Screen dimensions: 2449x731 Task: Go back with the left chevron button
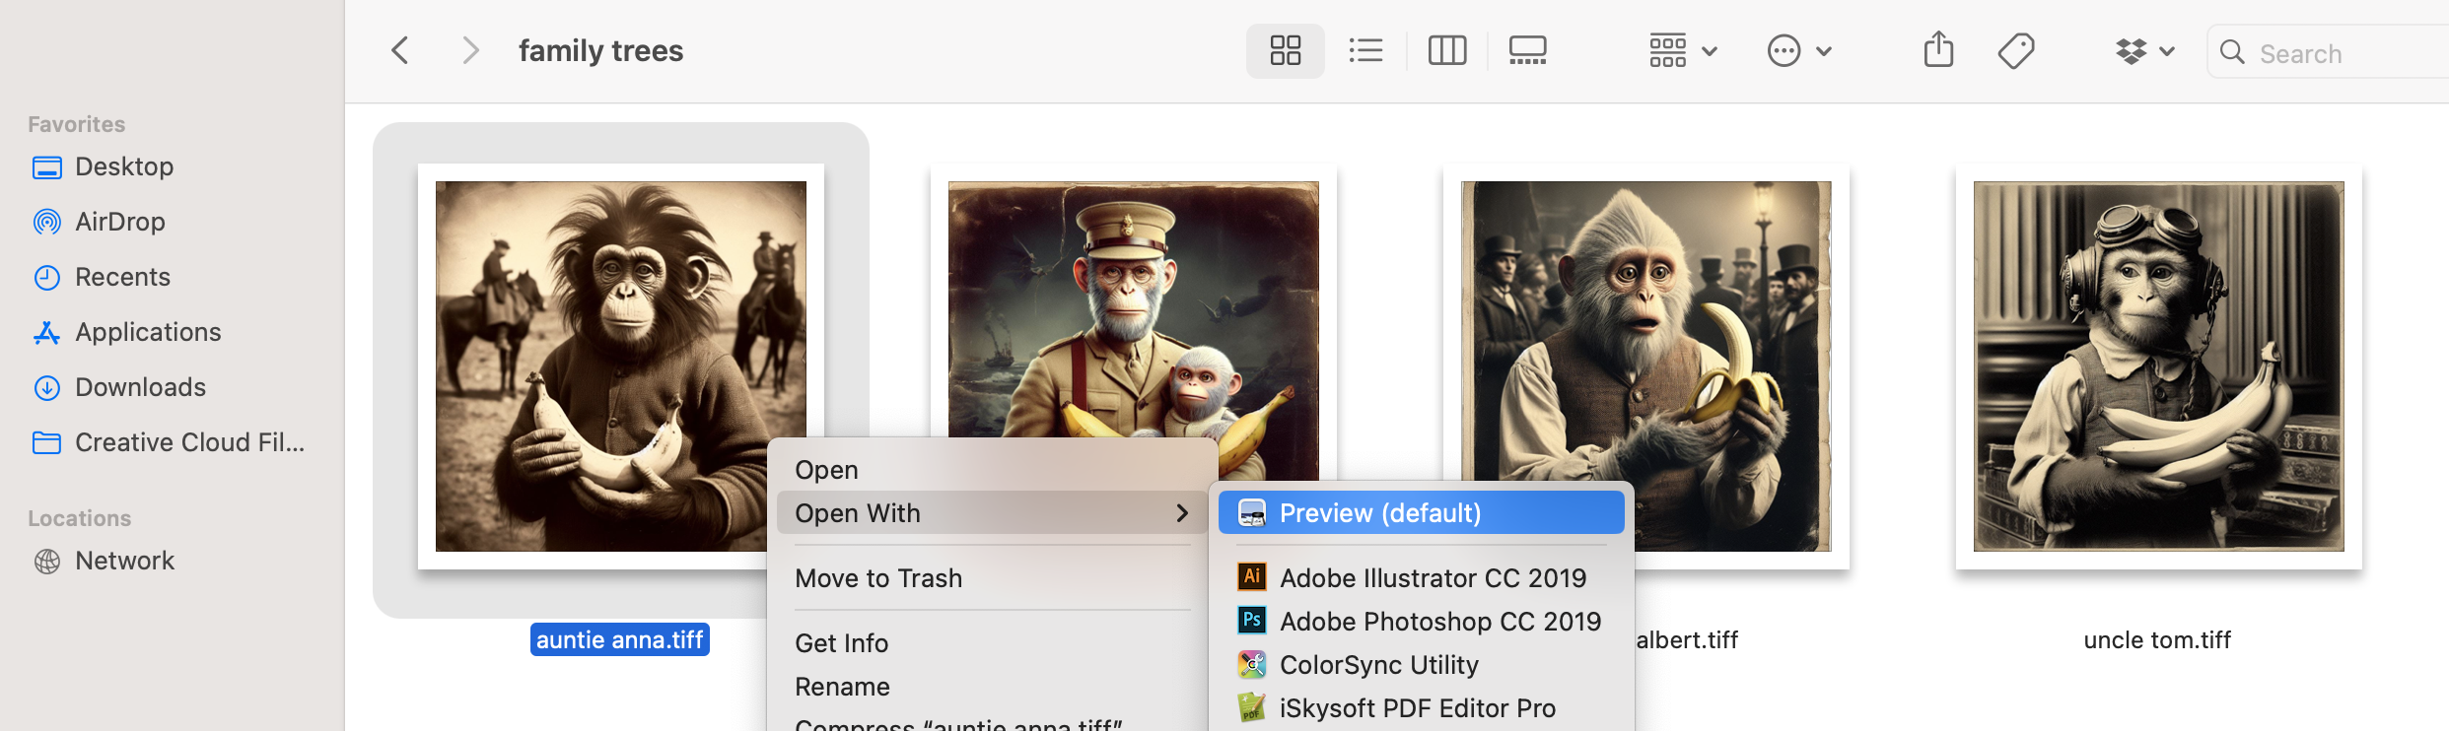coord(400,50)
